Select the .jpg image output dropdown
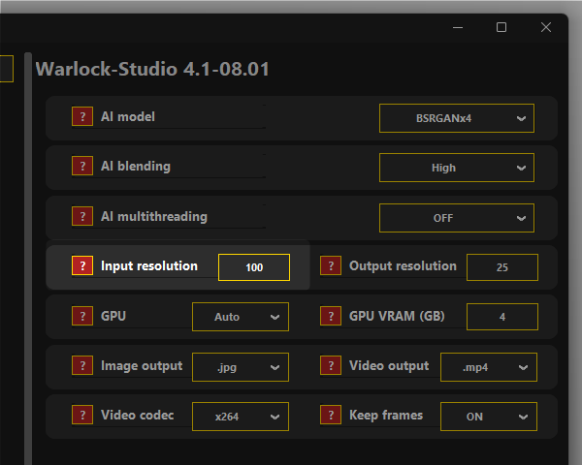The width and height of the screenshot is (582, 465). (x=240, y=367)
